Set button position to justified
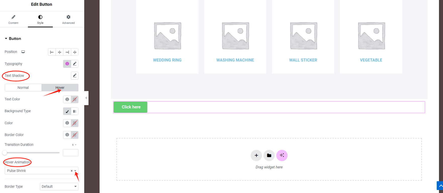This screenshot has width=443, height=193. (75, 52)
